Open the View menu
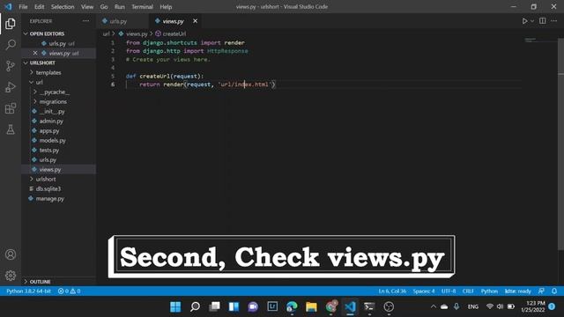564x317 pixels. point(87,7)
